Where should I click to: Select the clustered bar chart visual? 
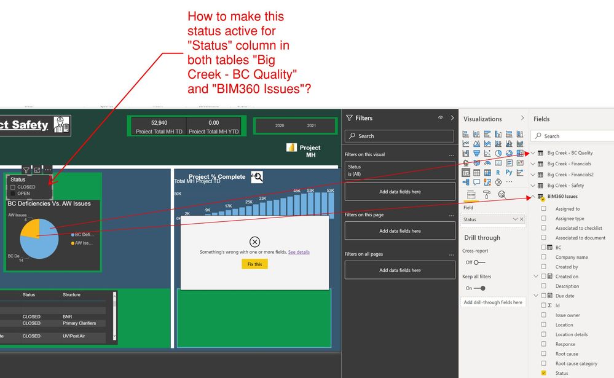487,134
